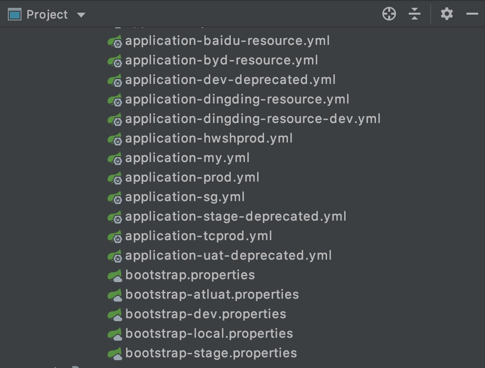Select application-hwshprod.yml file

point(209,139)
